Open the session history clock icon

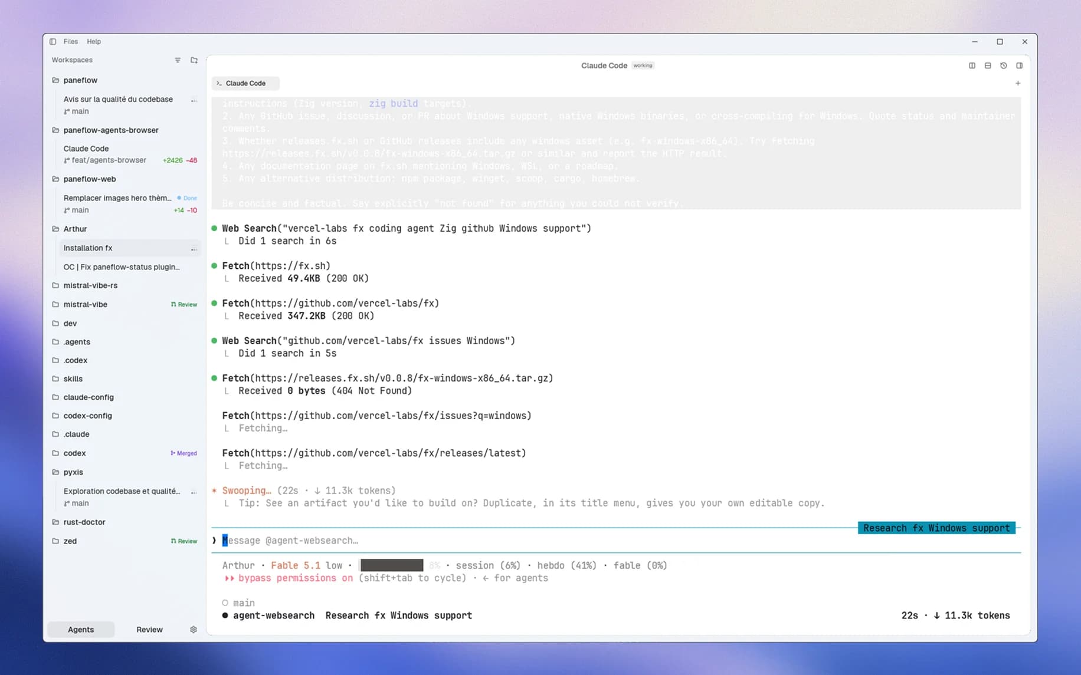[x=1004, y=65]
